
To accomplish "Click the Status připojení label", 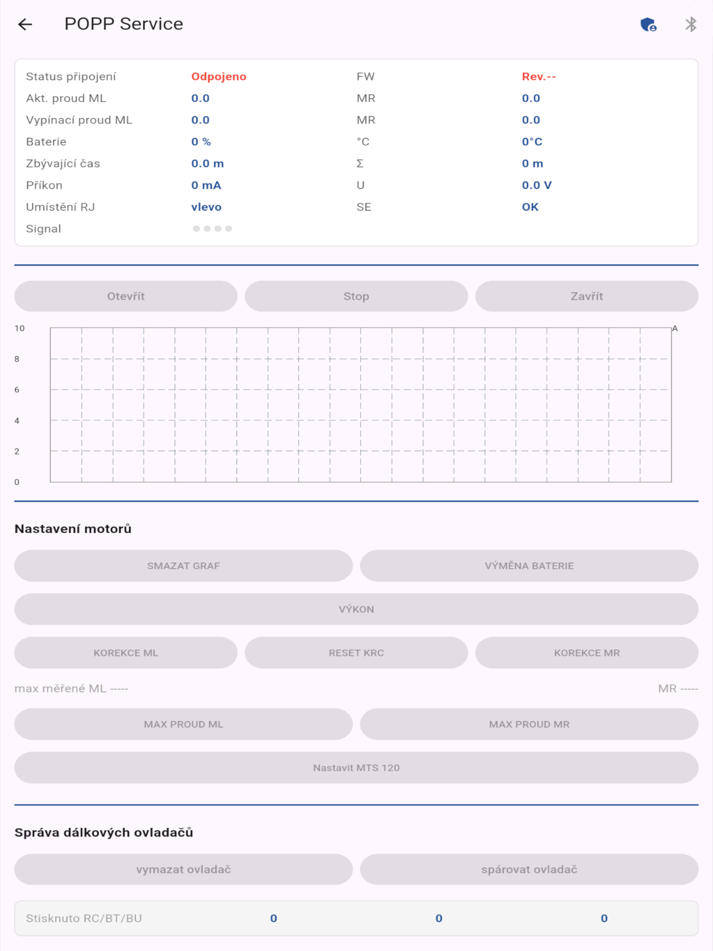I will tap(71, 76).
